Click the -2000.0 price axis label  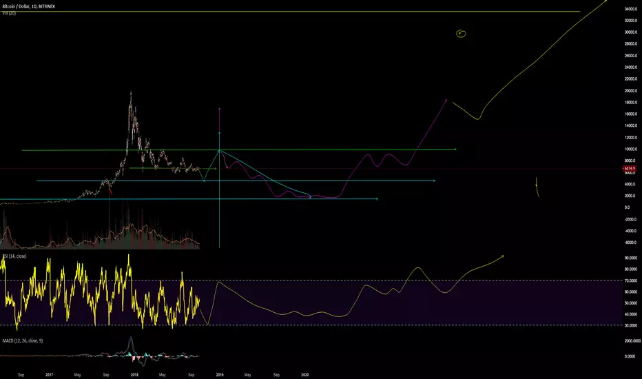pyautogui.click(x=630, y=219)
